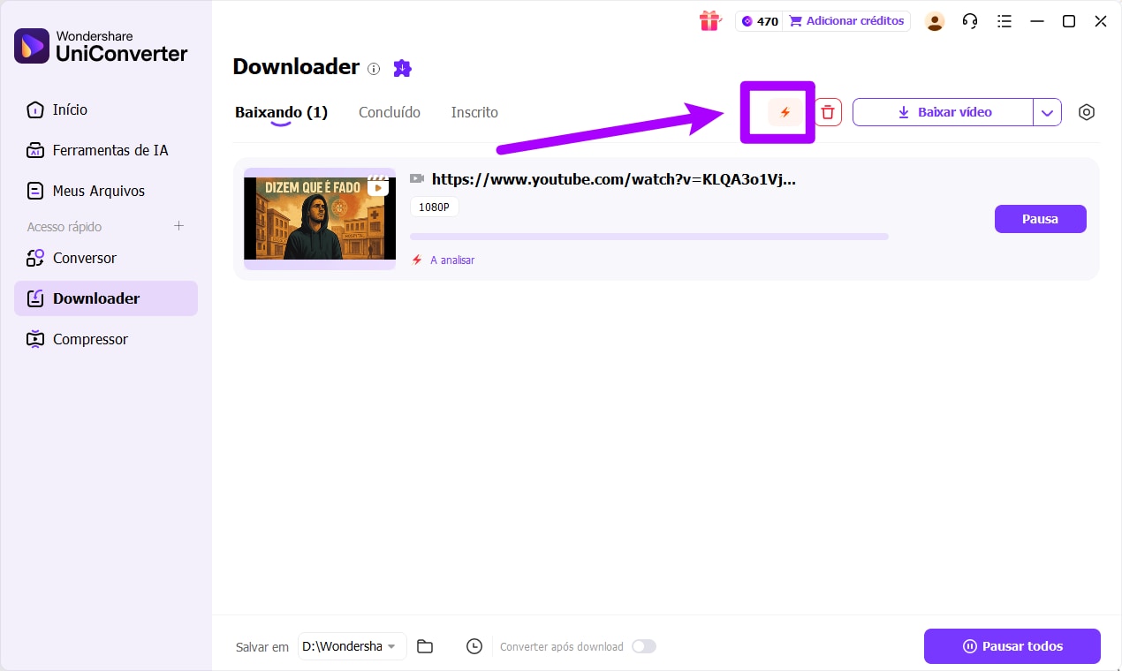Open the task list icon
The image size is (1122, 671).
click(1004, 20)
